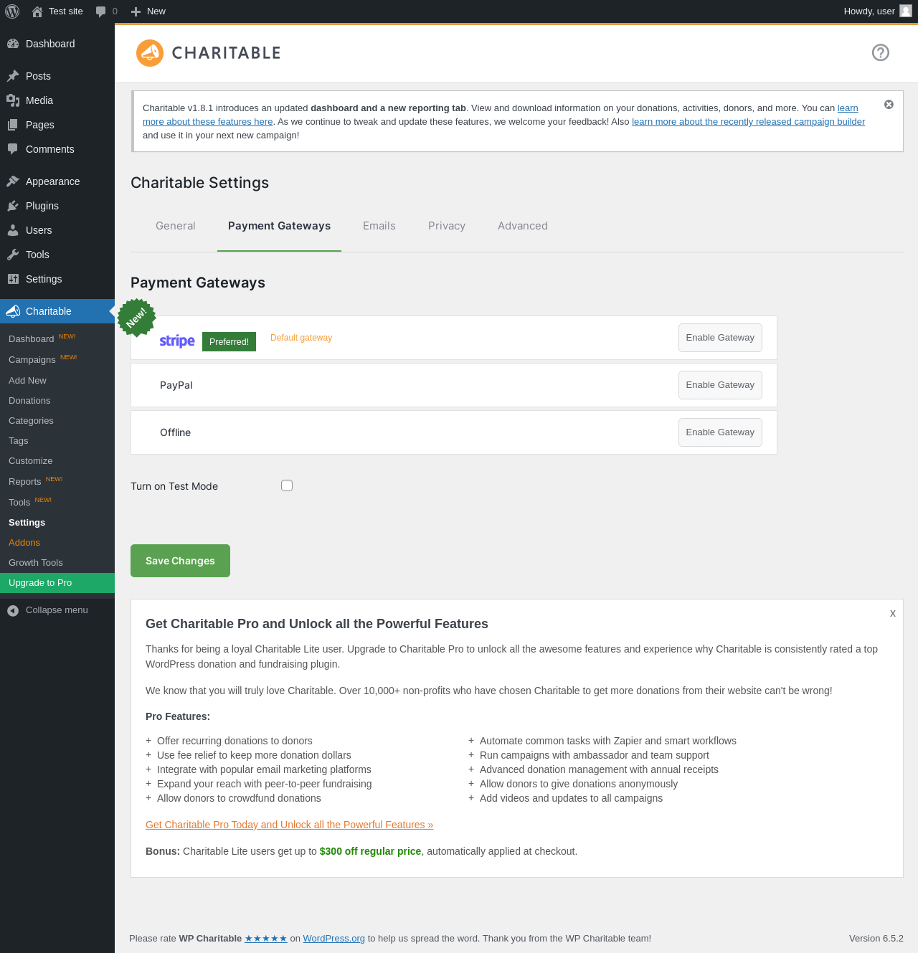This screenshot has width=918, height=953.
Task: Enable the Stripe gateway
Action: coord(720,338)
